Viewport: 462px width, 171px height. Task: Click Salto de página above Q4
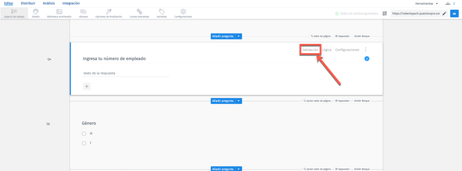320,36
